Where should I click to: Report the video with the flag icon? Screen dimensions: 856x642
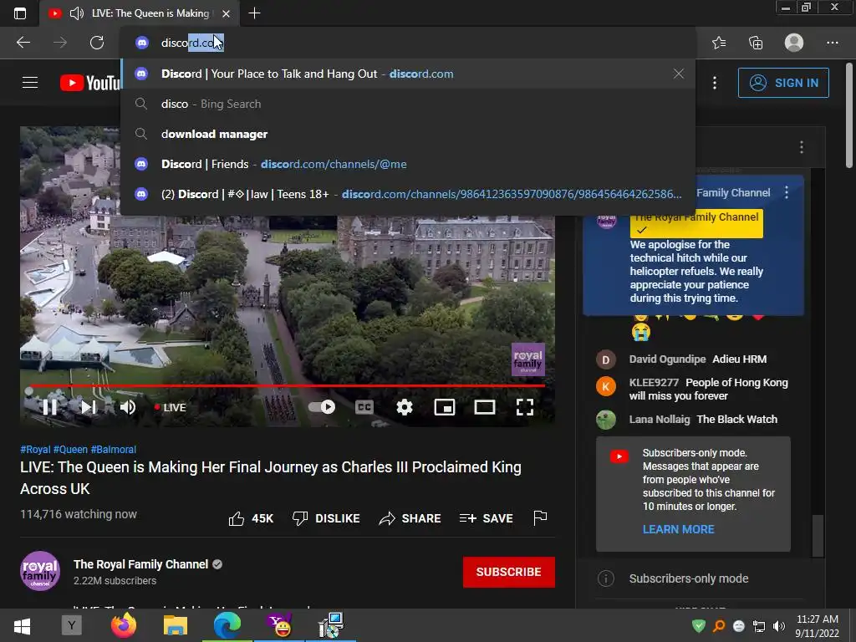tap(540, 517)
